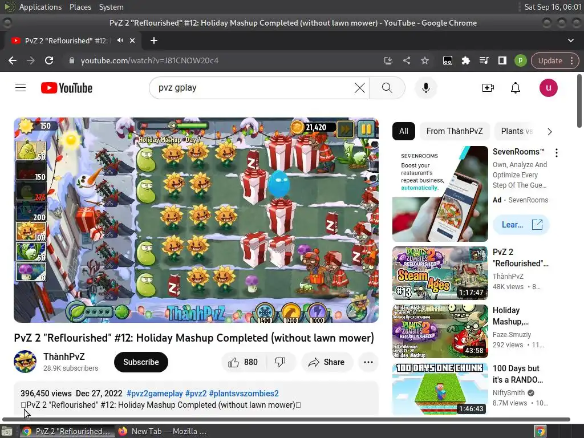
Task: Open the System menu
Action: coord(111,7)
